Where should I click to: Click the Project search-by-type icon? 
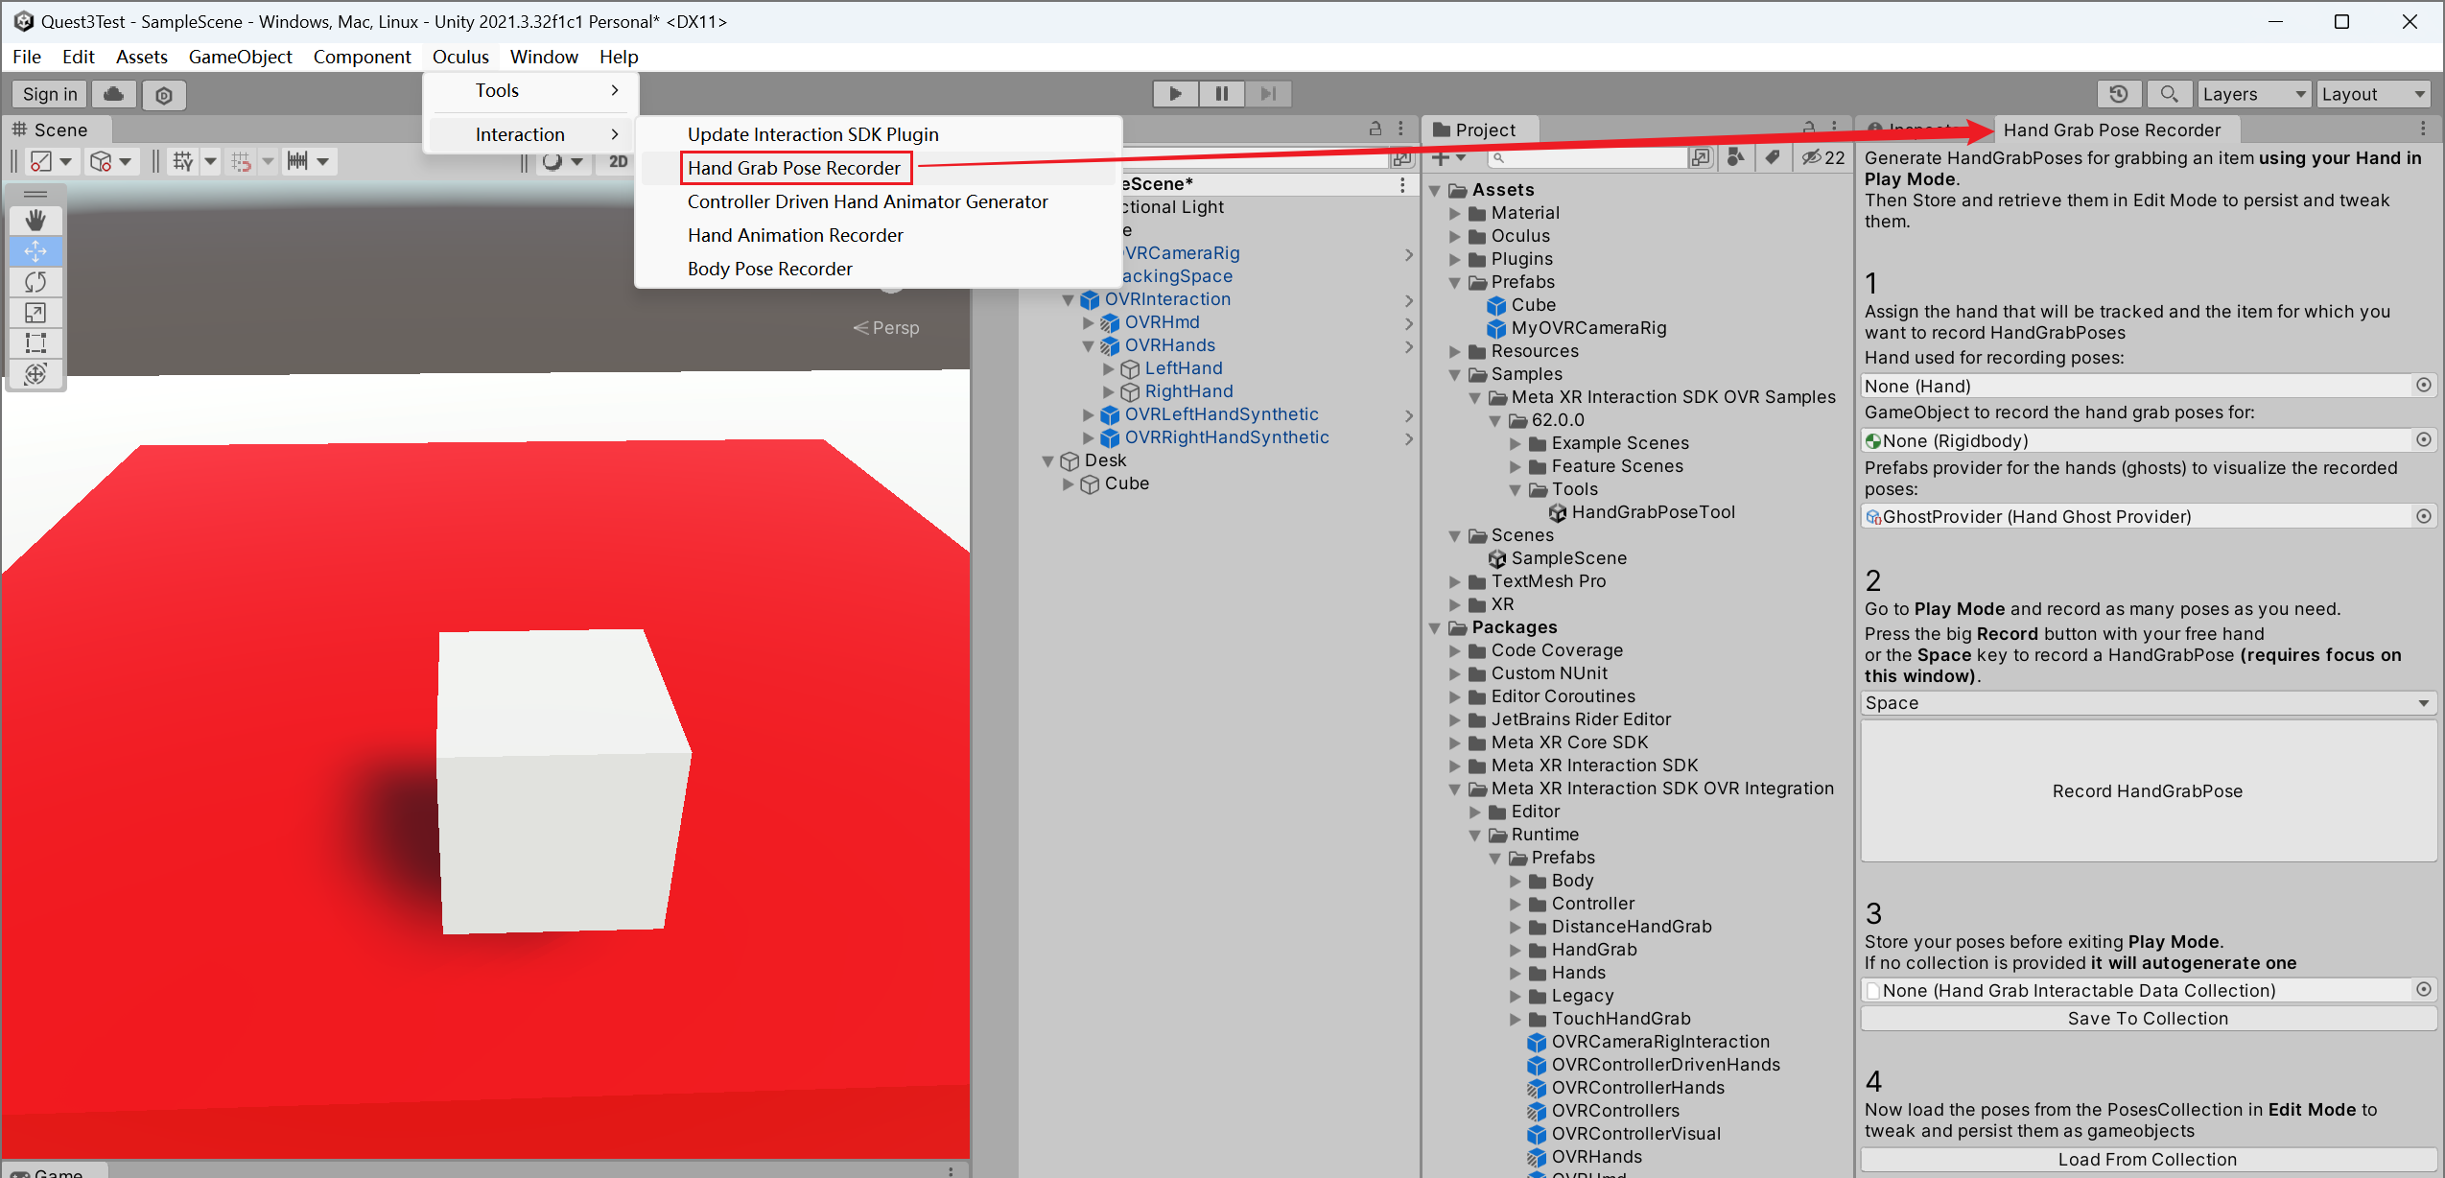coord(1734,158)
